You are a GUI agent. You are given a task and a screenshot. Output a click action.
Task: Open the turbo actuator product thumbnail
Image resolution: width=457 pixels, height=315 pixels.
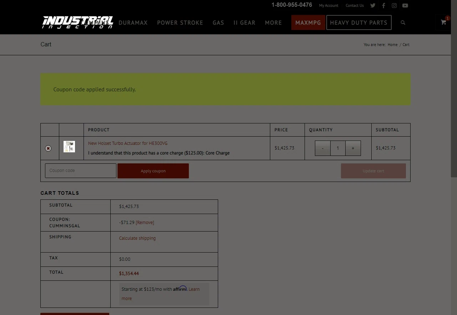click(69, 147)
